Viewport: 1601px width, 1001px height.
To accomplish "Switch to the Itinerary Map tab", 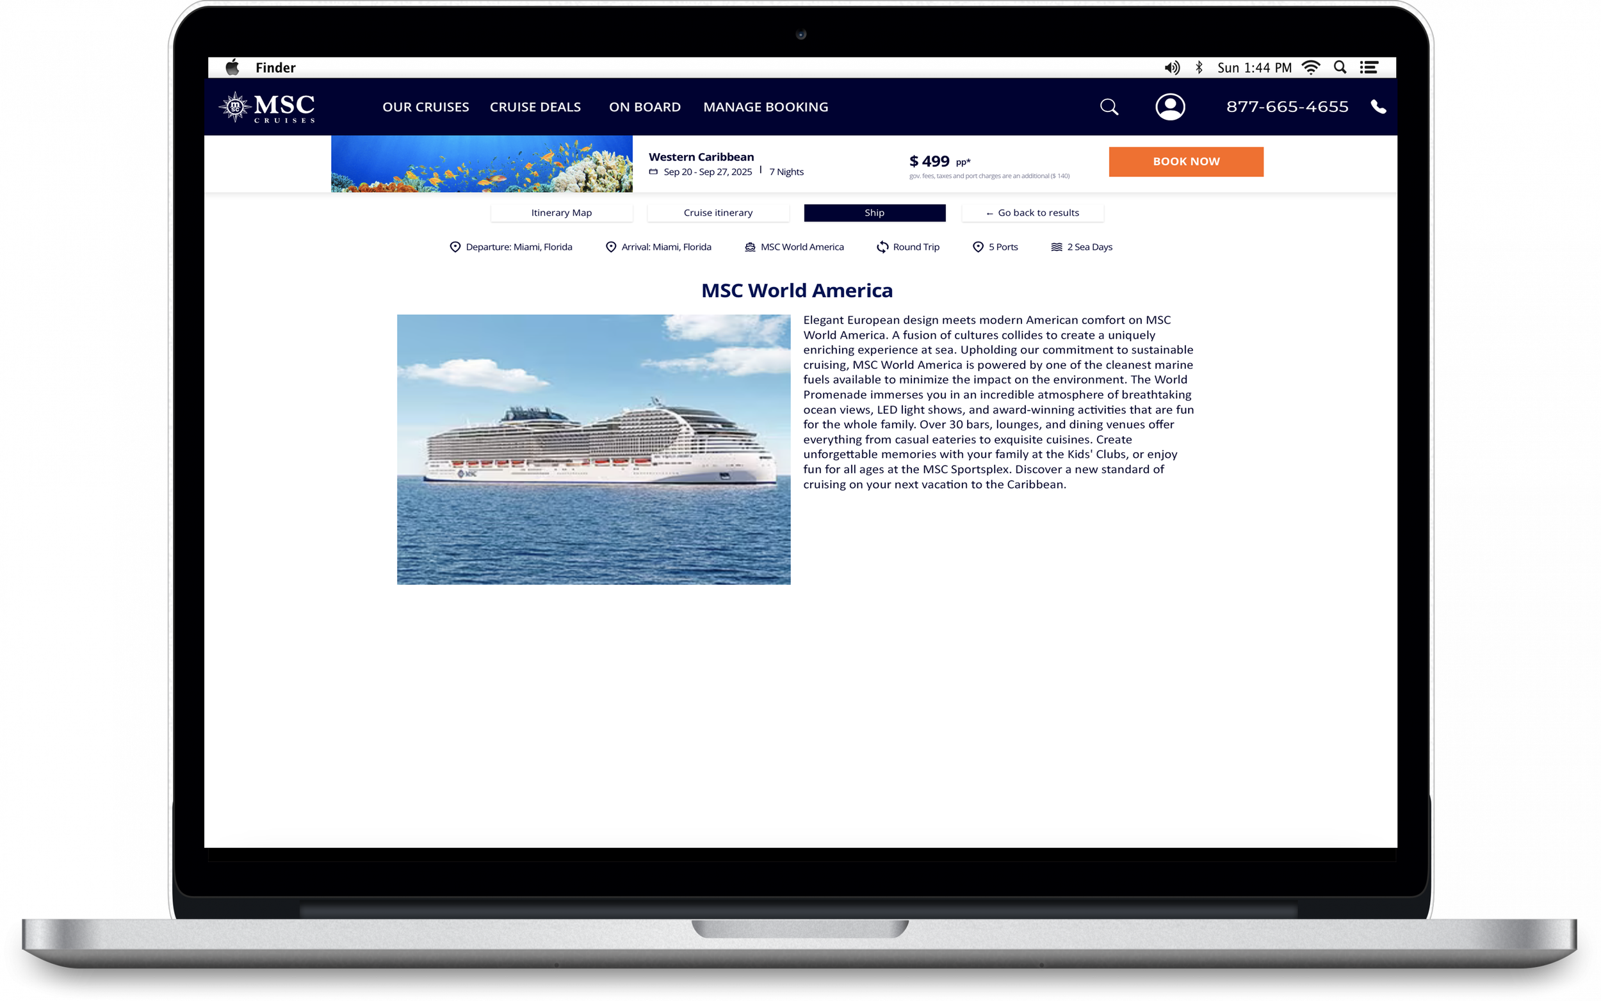I will (561, 213).
